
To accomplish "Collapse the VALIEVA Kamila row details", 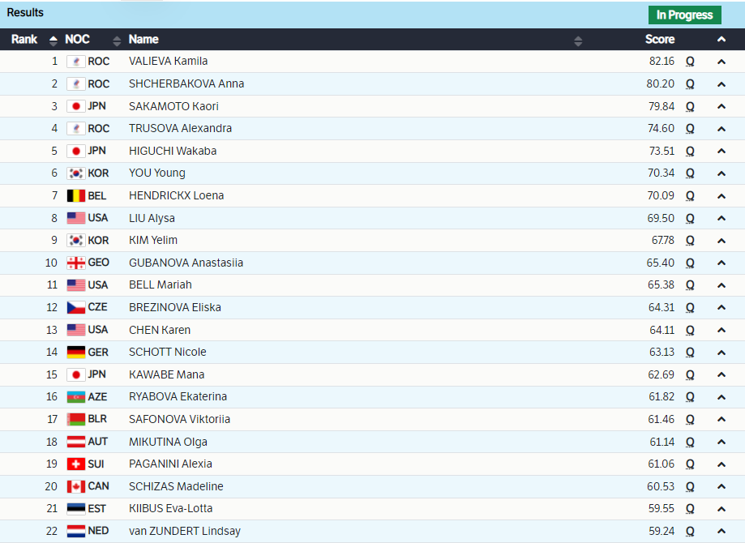I will pyautogui.click(x=721, y=62).
